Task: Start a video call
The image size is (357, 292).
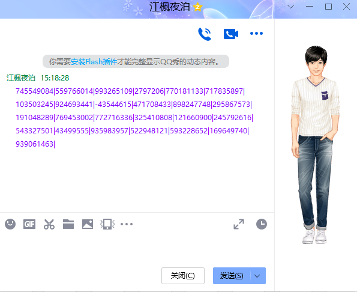Action: coord(231,34)
